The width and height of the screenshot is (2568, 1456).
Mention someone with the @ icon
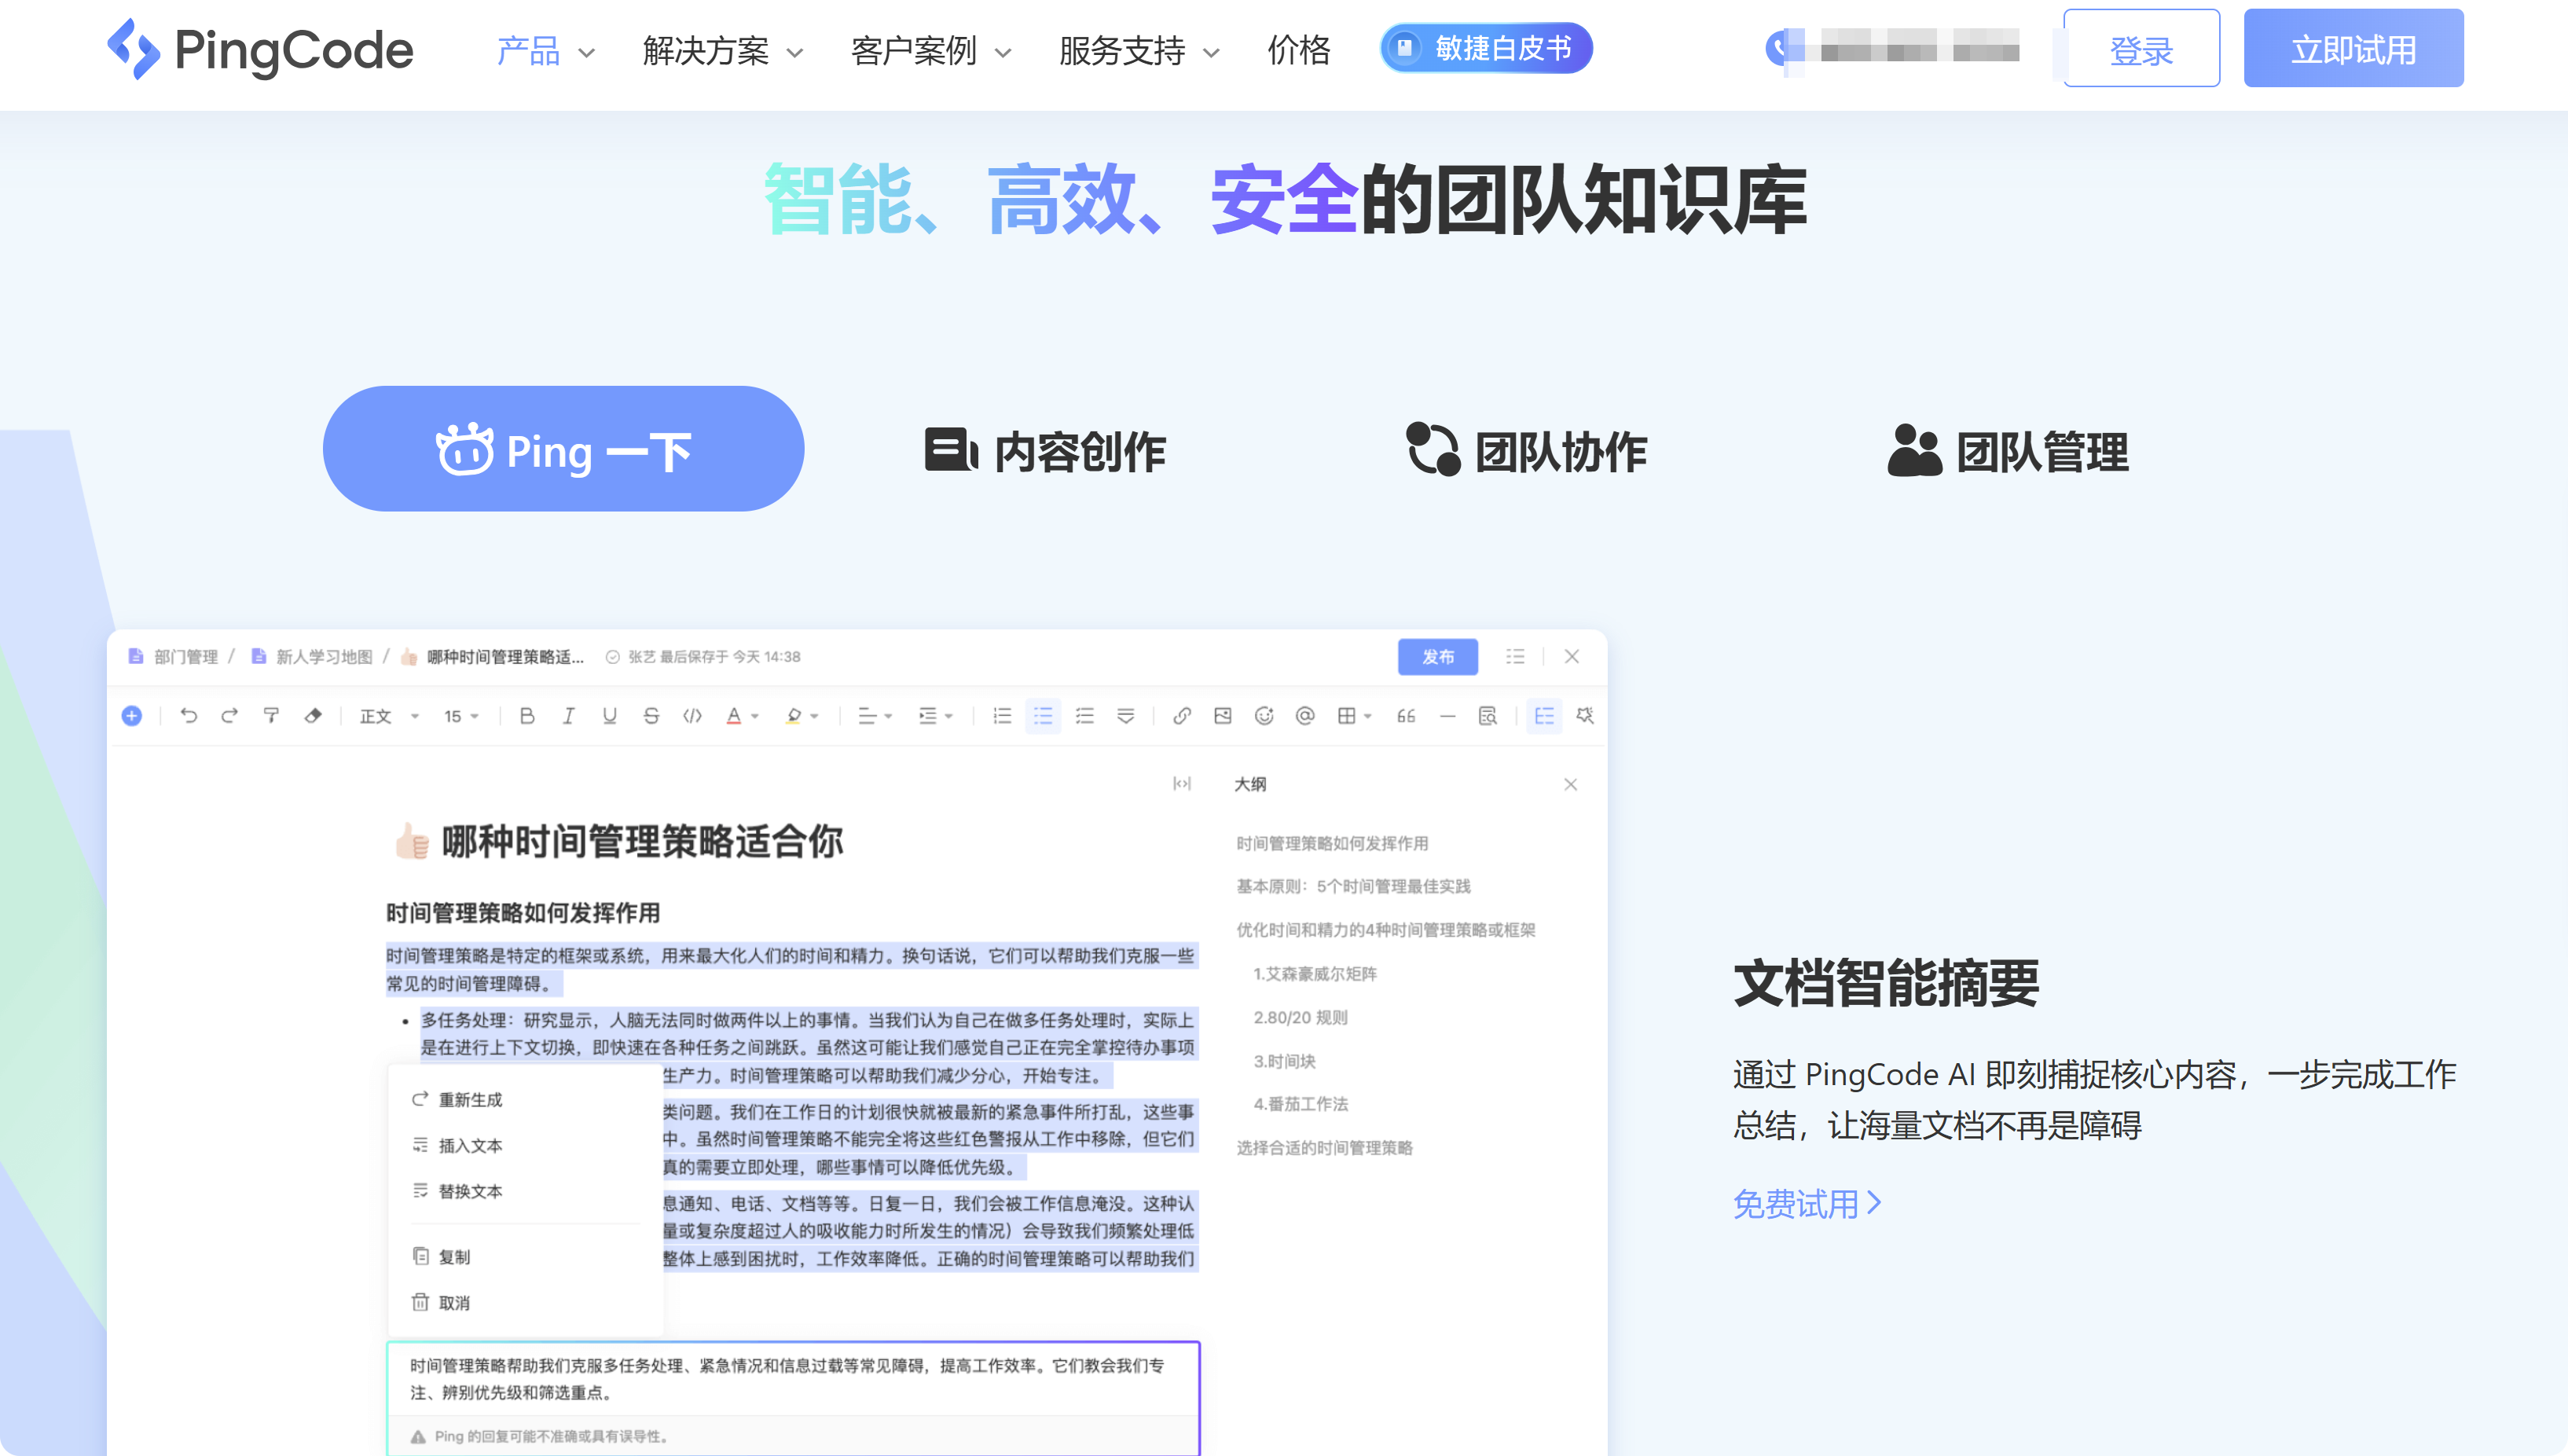[x=1305, y=716]
